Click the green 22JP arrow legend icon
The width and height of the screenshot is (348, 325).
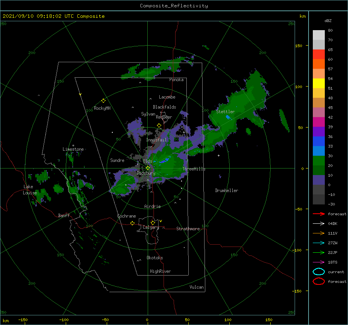click(319, 252)
